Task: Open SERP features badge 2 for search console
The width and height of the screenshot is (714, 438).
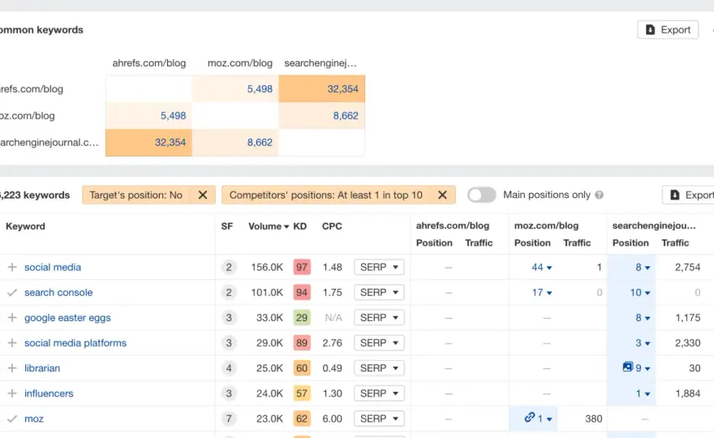Action: click(x=229, y=292)
